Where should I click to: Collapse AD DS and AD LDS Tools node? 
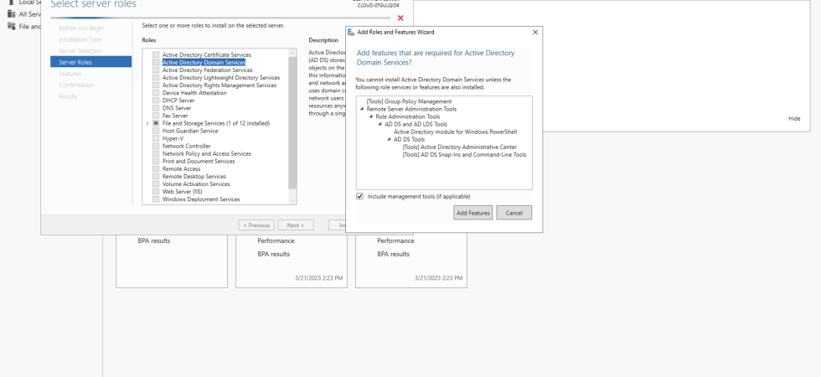pyautogui.click(x=380, y=124)
